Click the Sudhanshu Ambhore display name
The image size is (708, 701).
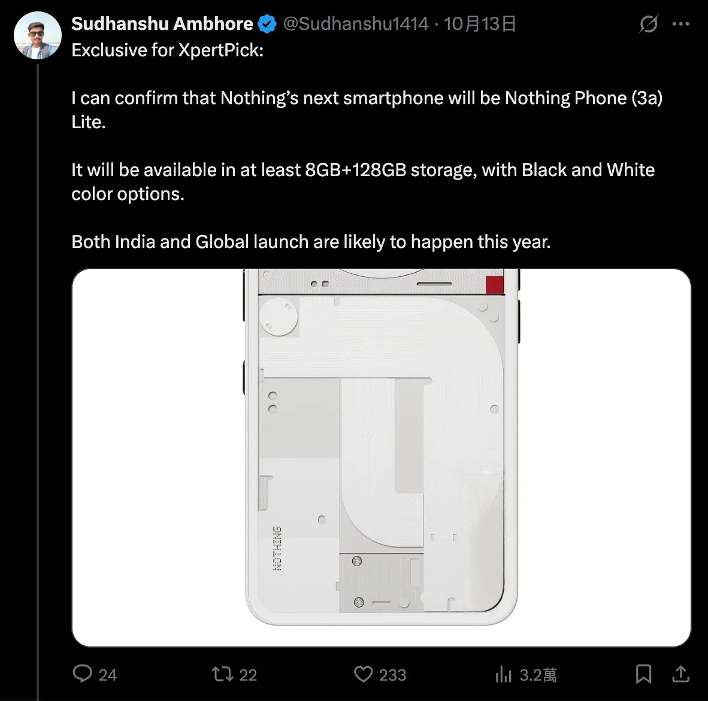pyautogui.click(x=162, y=24)
